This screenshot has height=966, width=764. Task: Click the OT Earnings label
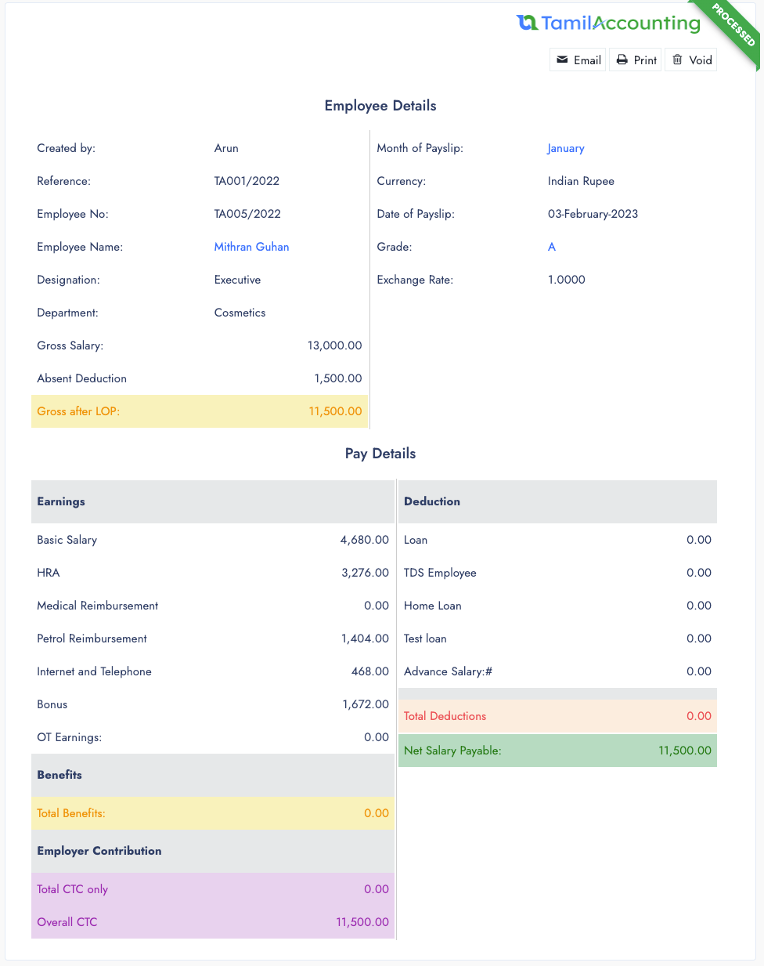(70, 737)
